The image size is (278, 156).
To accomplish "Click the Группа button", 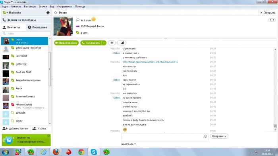I will 39,129.
